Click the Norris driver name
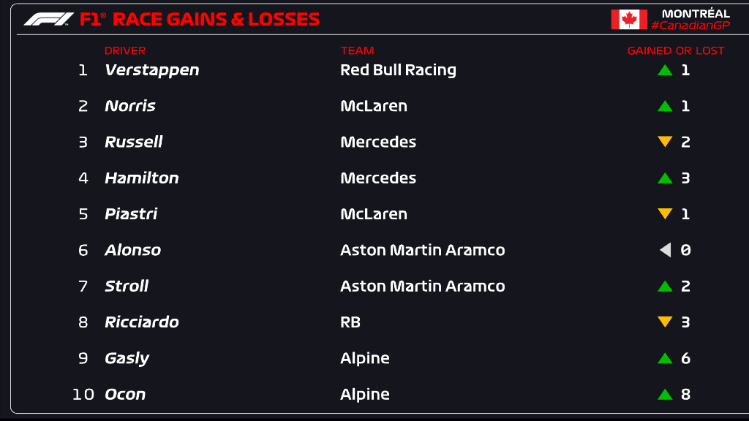 click(x=130, y=106)
